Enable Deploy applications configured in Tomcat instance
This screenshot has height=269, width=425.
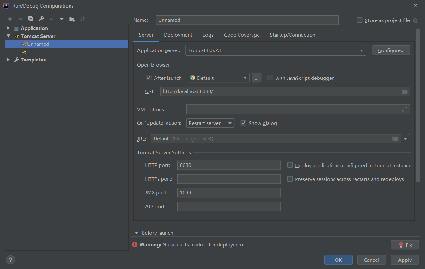(x=290, y=165)
